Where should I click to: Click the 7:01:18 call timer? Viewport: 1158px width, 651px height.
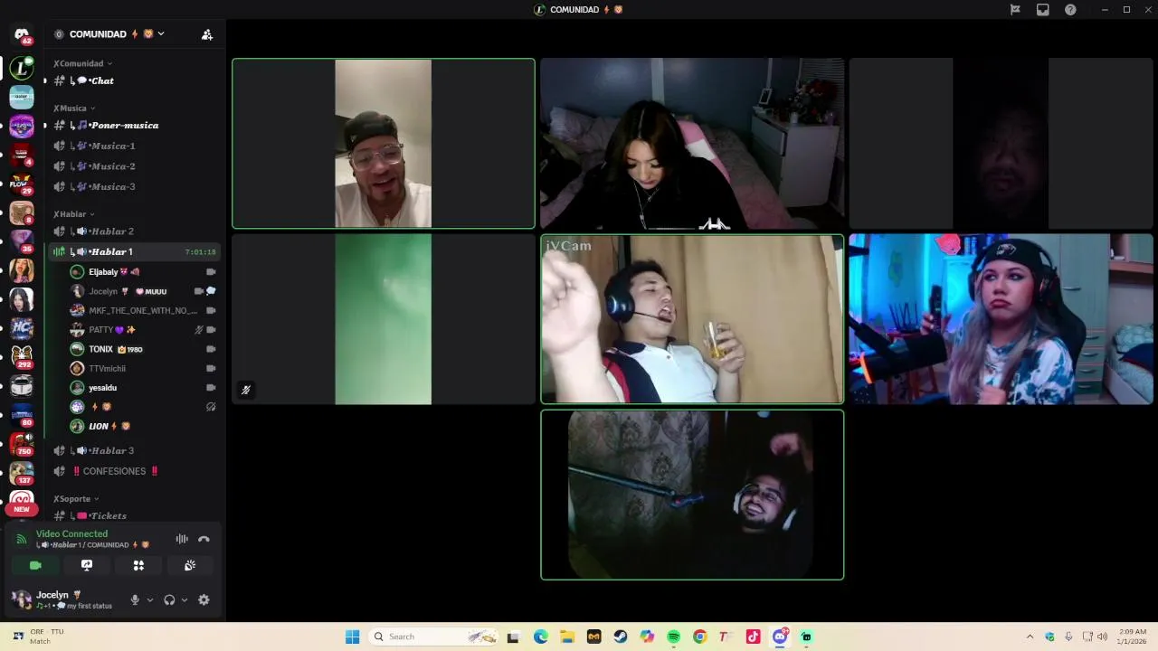(x=200, y=252)
